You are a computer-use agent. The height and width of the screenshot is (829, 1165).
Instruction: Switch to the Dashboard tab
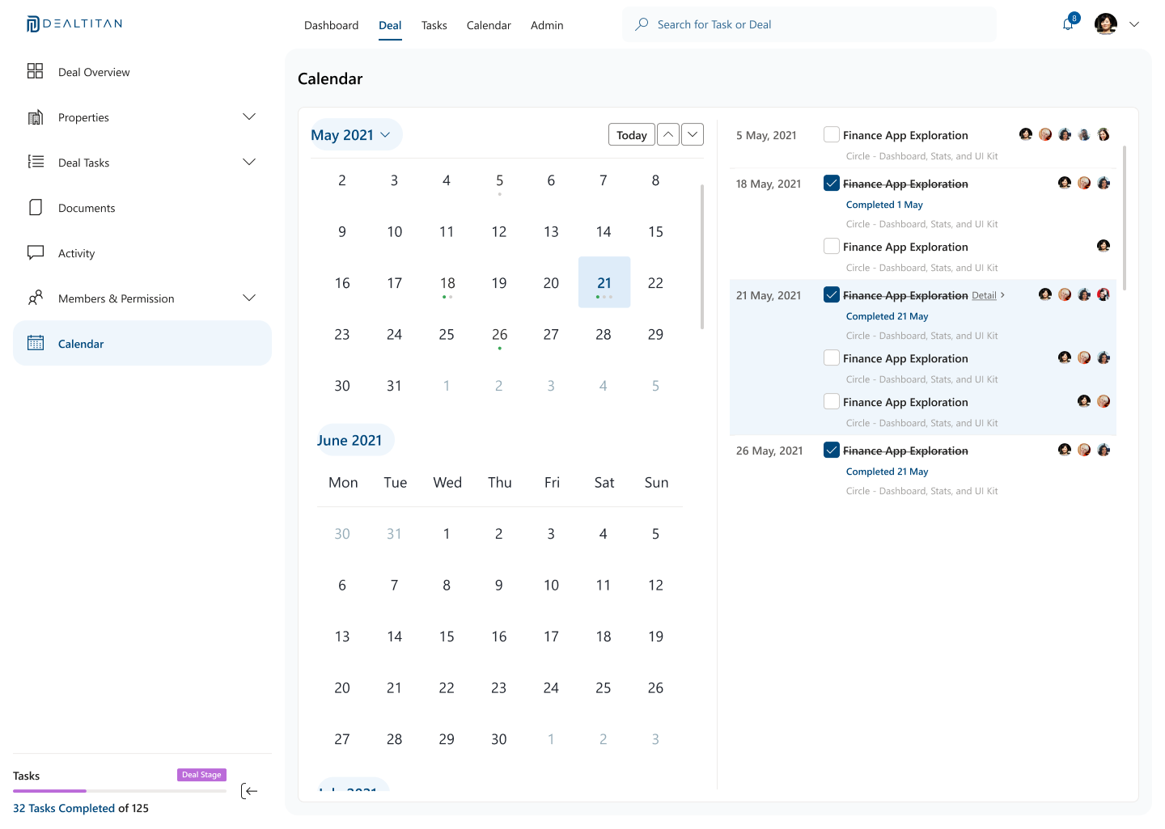pyautogui.click(x=331, y=25)
